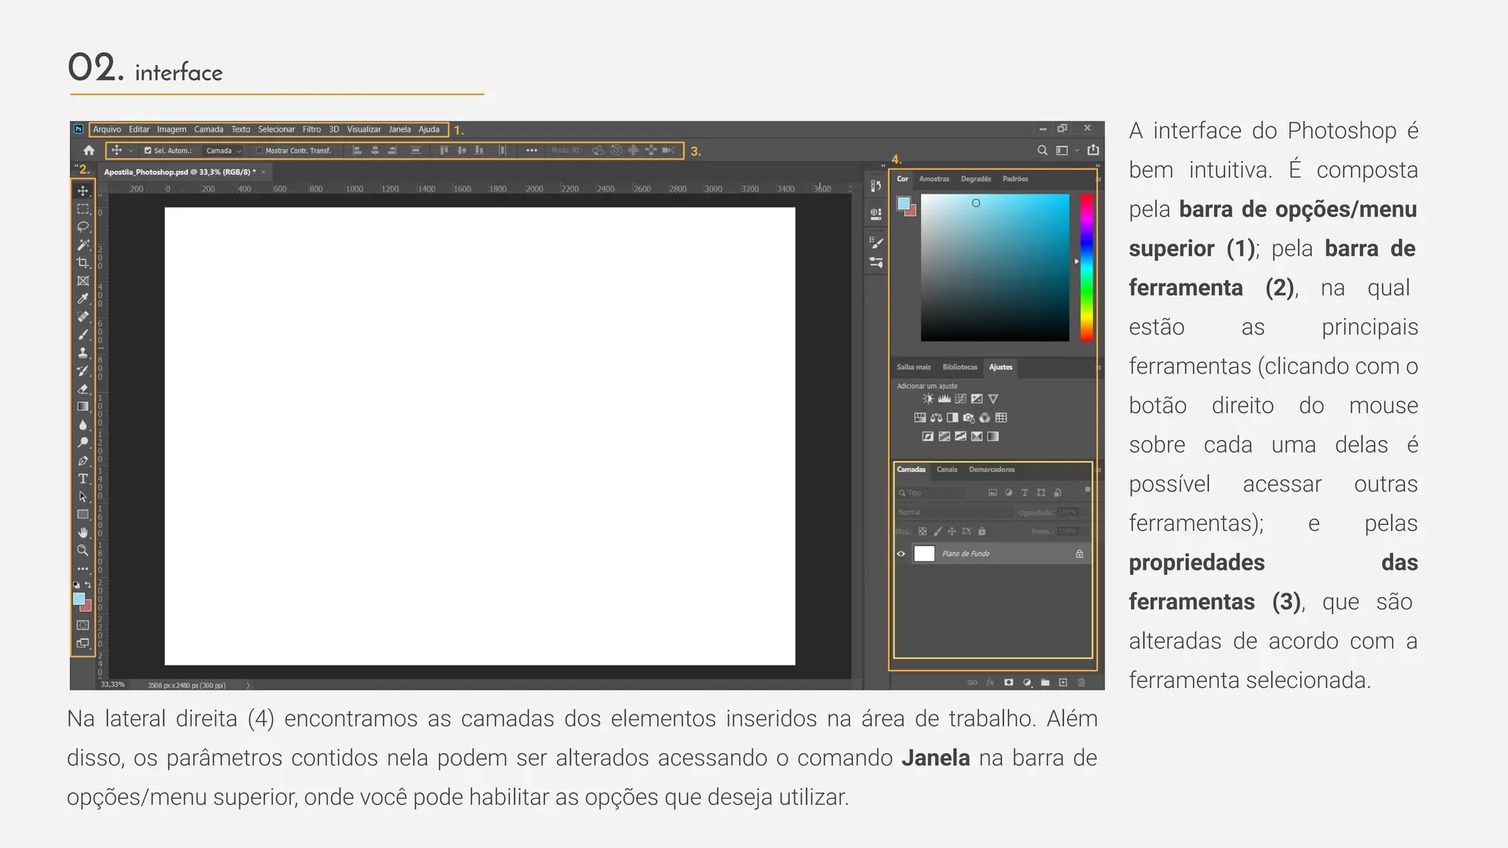Viewport: 1508px width, 848px height.
Task: Click the layer mask icon below Layers
Action: click(x=1009, y=682)
